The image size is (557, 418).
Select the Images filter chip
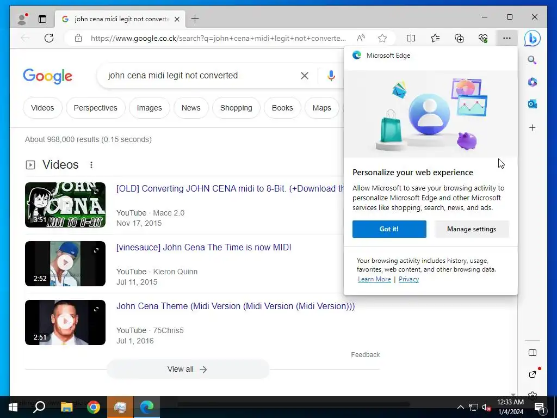149,108
